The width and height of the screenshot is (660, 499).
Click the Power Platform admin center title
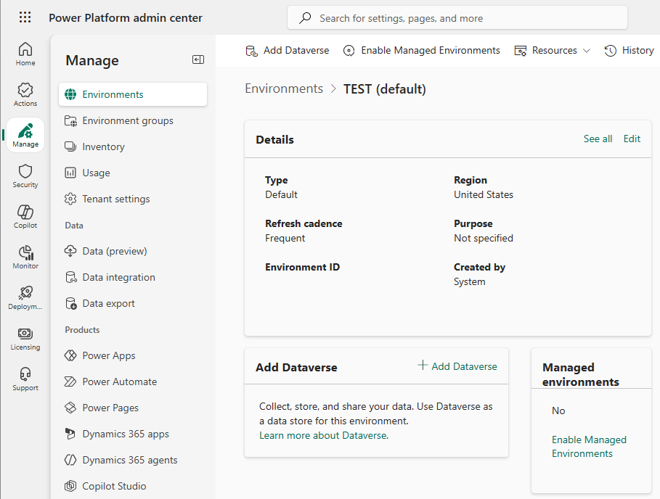click(x=126, y=17)
